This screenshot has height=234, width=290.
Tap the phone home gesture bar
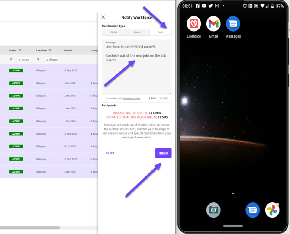(233, 226)
